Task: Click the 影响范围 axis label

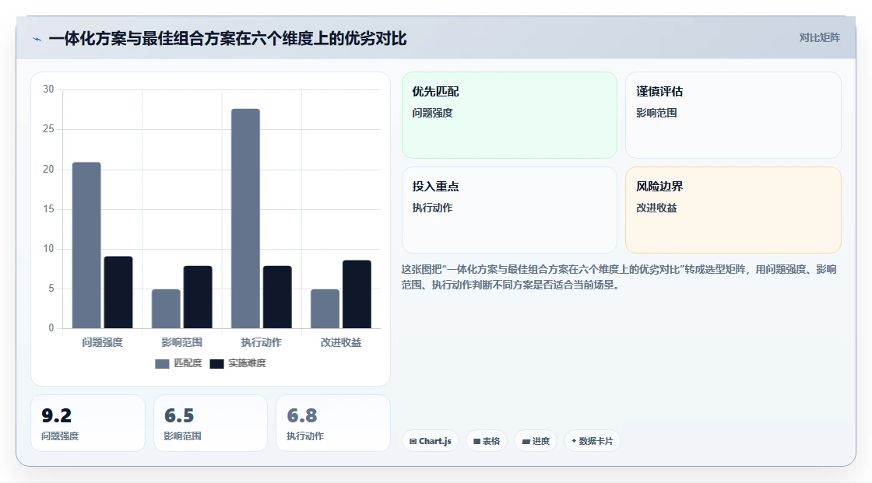Action: (182, 342)
